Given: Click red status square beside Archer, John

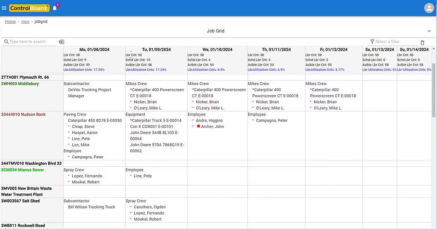Looking at the screenshot, I should pyautogui.click(x=198, y=127).
